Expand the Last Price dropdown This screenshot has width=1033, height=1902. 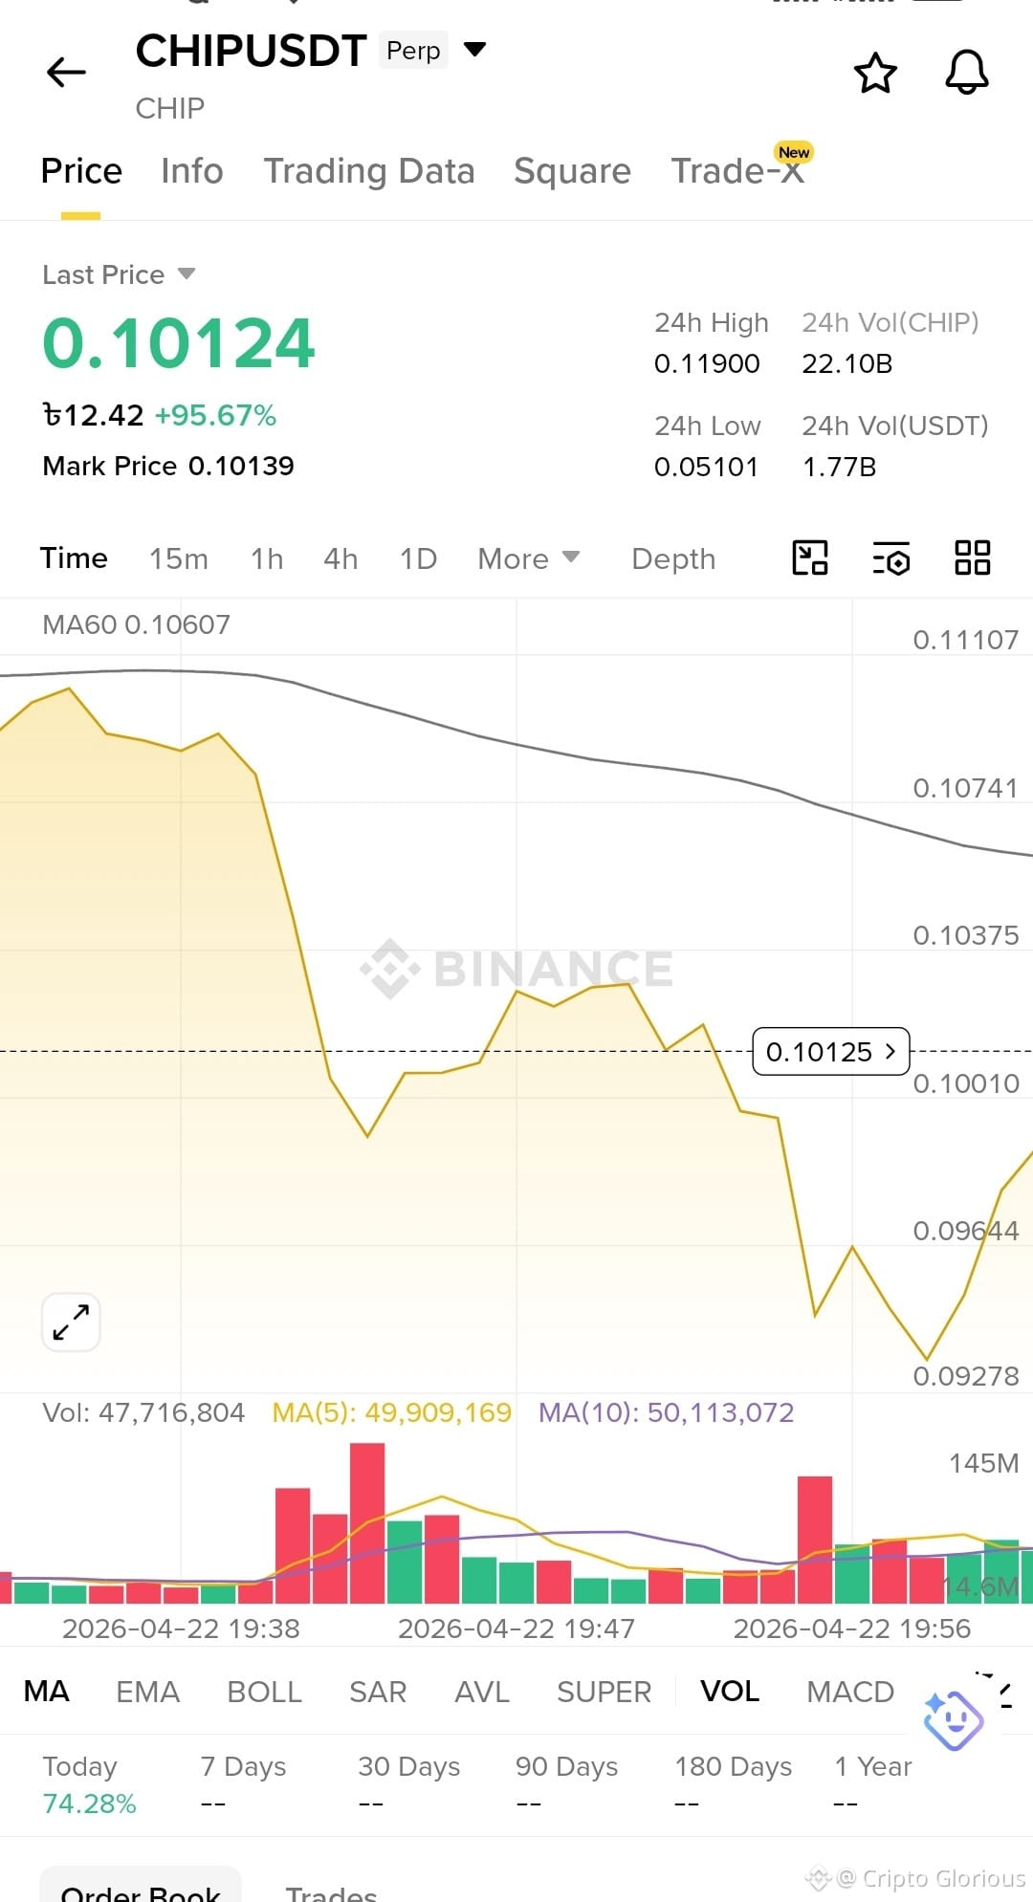(187, 273)
